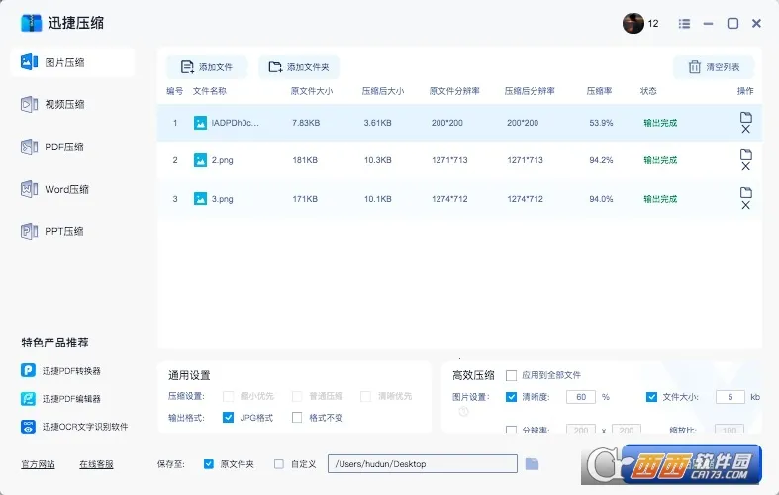Click the 53.9% compression rate cell

pyautogui.click(x=601, y=123)
